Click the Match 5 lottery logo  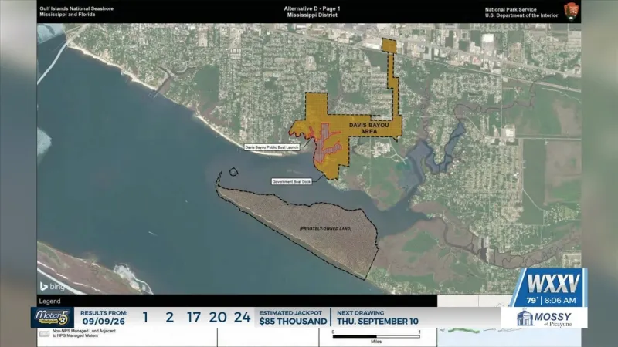[x=52, y=317]
